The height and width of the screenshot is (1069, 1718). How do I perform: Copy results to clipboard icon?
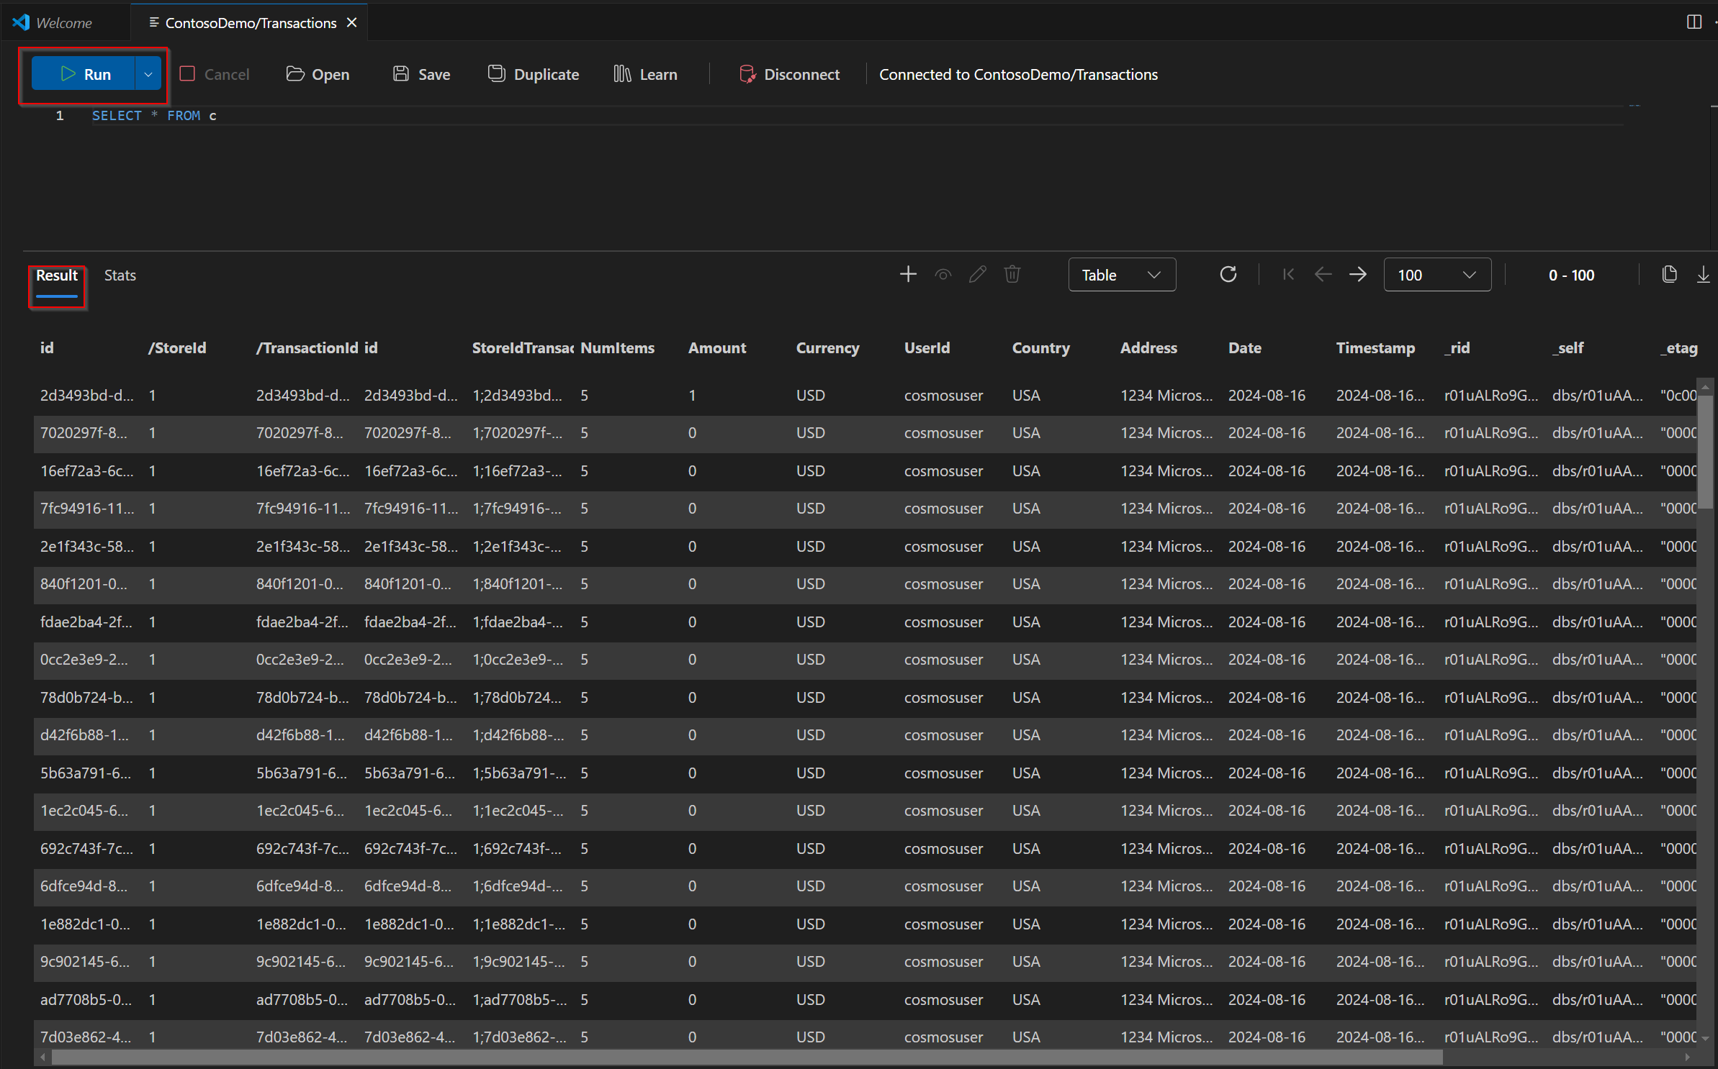tap(1669, 275)
